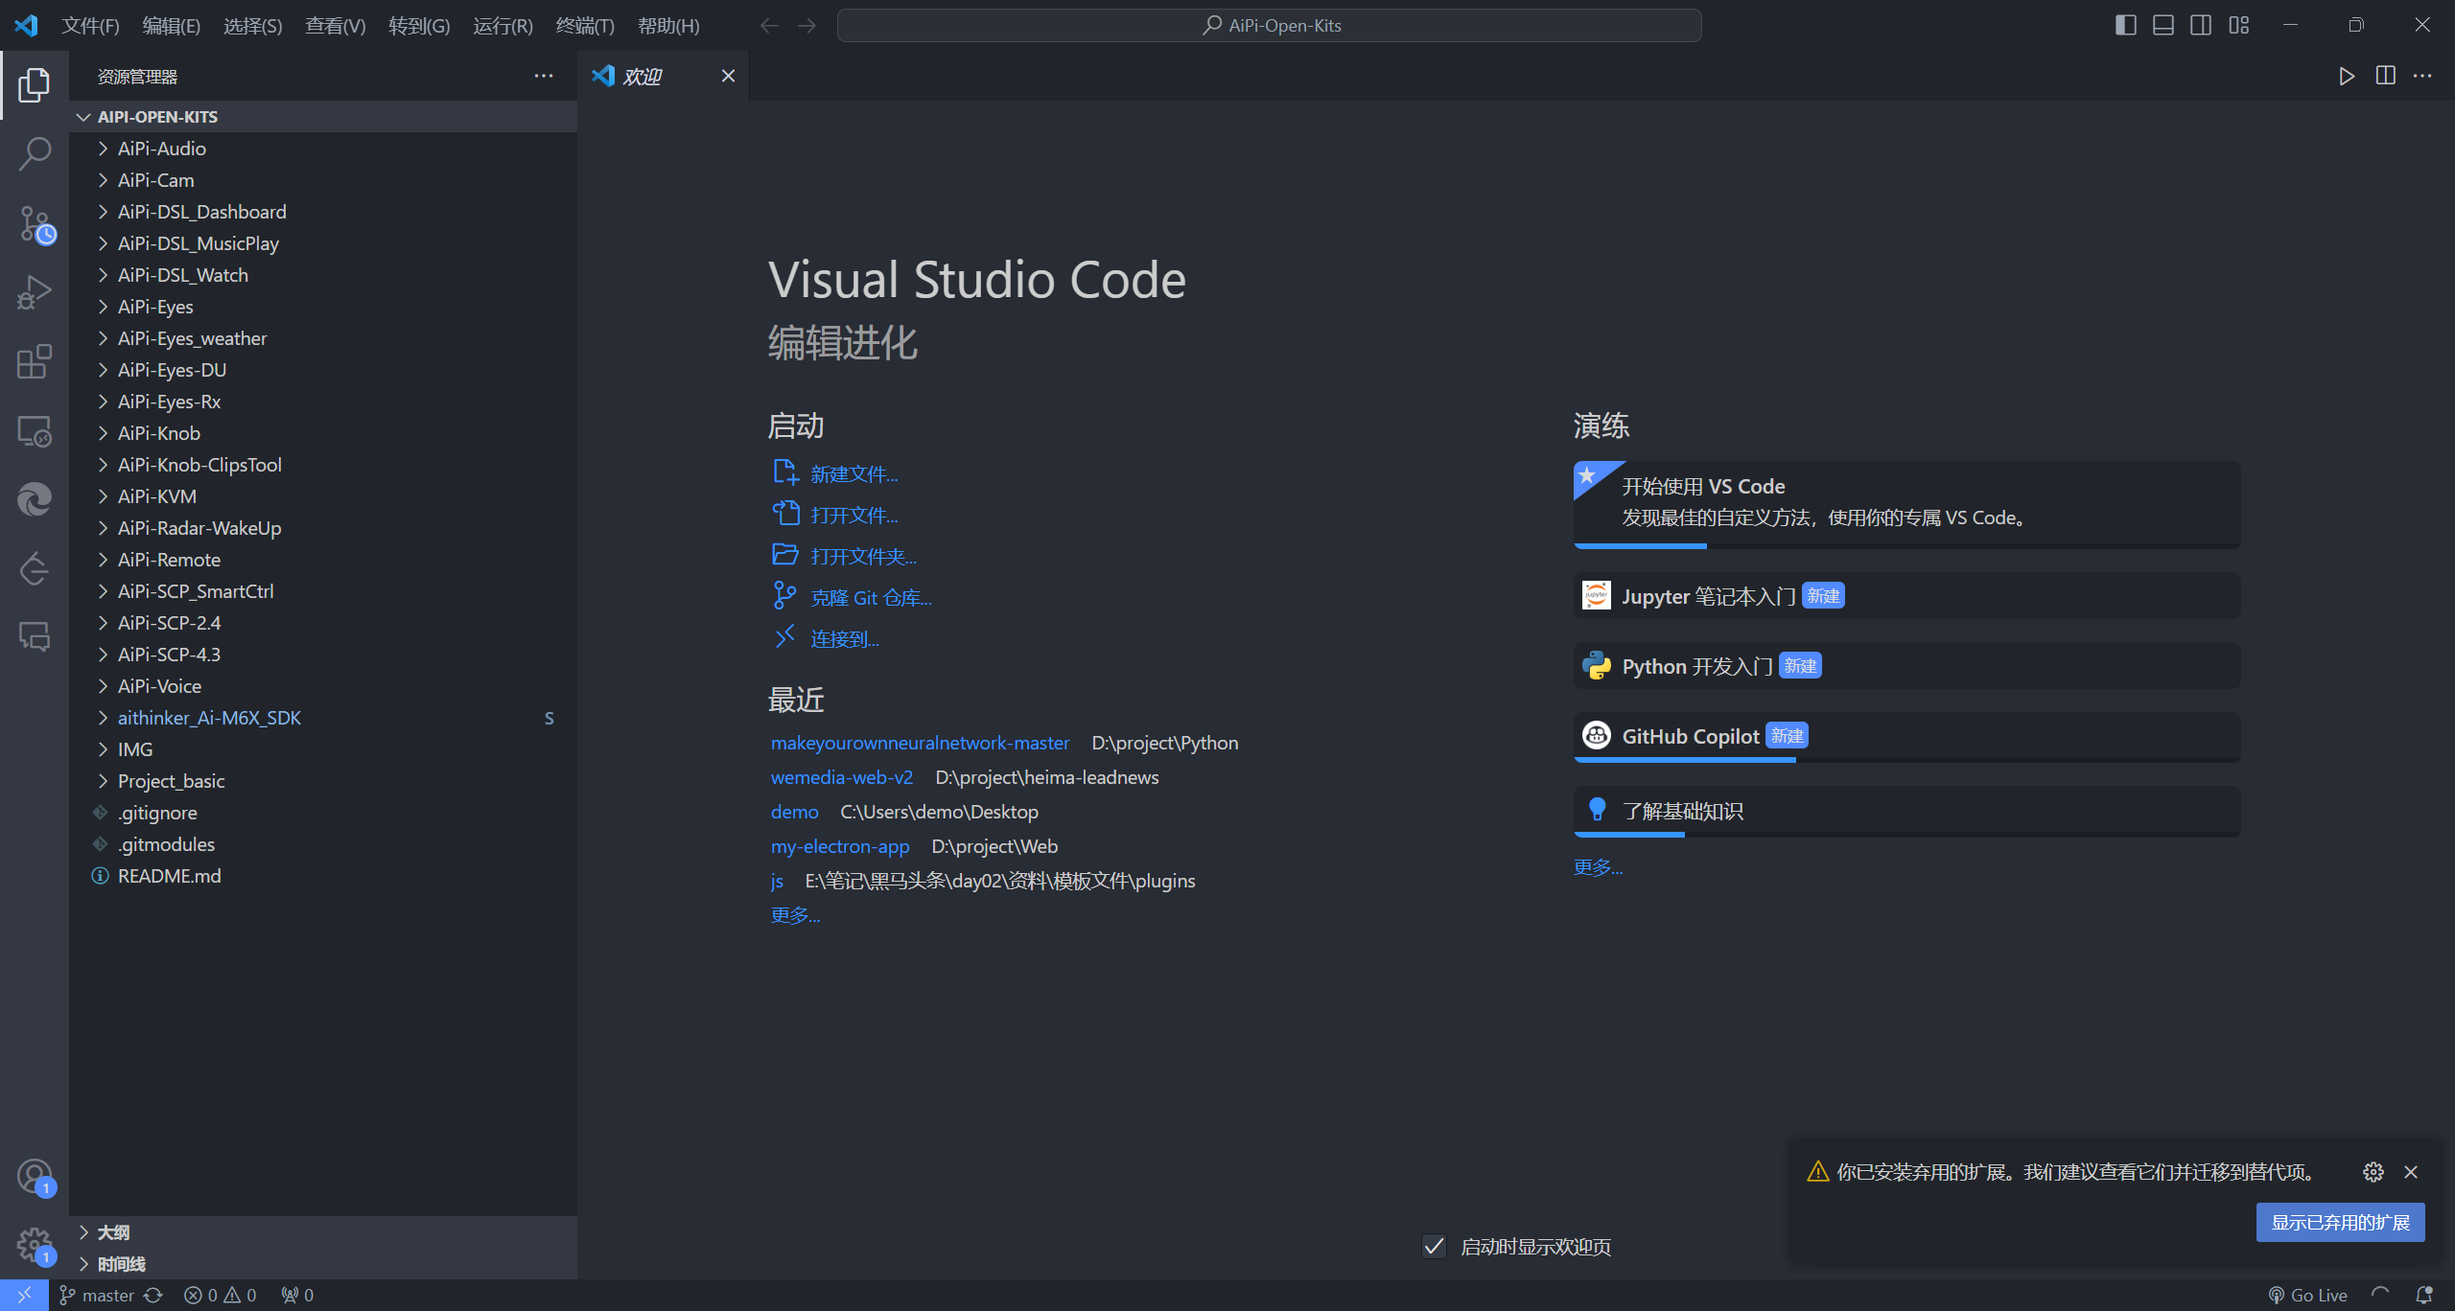Open Jupyter notebook walkthrough card
The width and height of the screenshot is (2455, 1311).
1906,596
